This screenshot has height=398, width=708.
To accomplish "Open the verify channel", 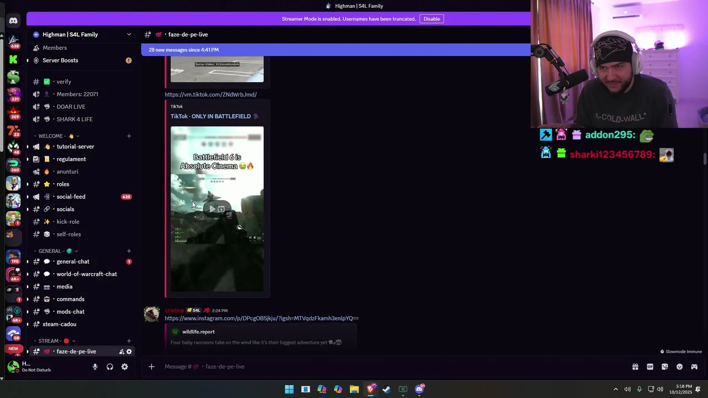I will pyautogui.click(x=82, y=82).
